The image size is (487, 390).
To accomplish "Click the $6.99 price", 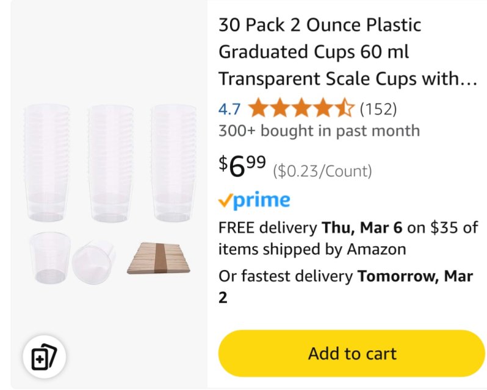I will [242, 166].
